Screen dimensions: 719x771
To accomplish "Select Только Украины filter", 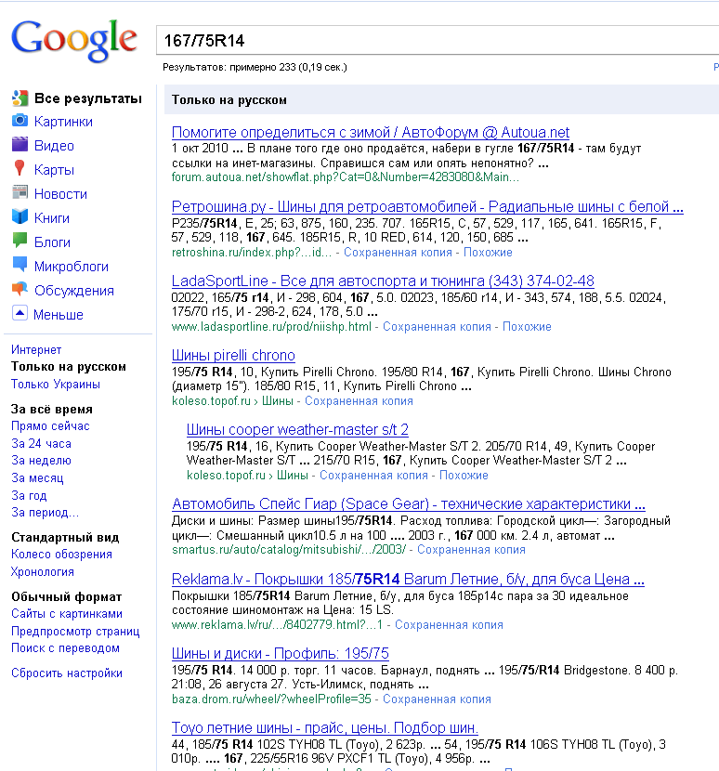I will tap(56, 384).
